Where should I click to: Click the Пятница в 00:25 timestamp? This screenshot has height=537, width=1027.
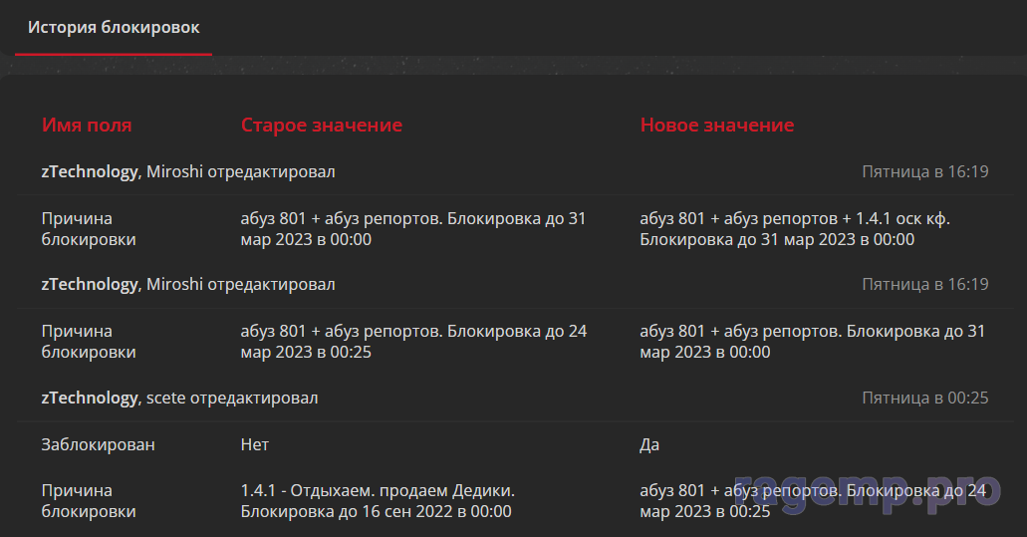(924, 399)
